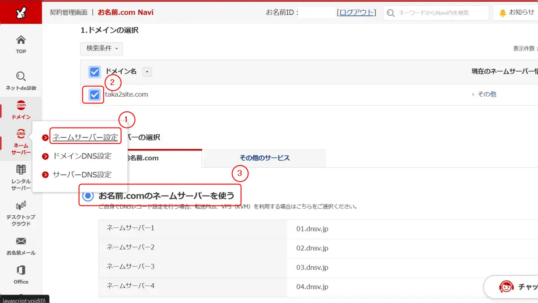This screenshot has height=303, width=538.
Task: Click the taka2site.com domain name
Action: click(126, 94)
